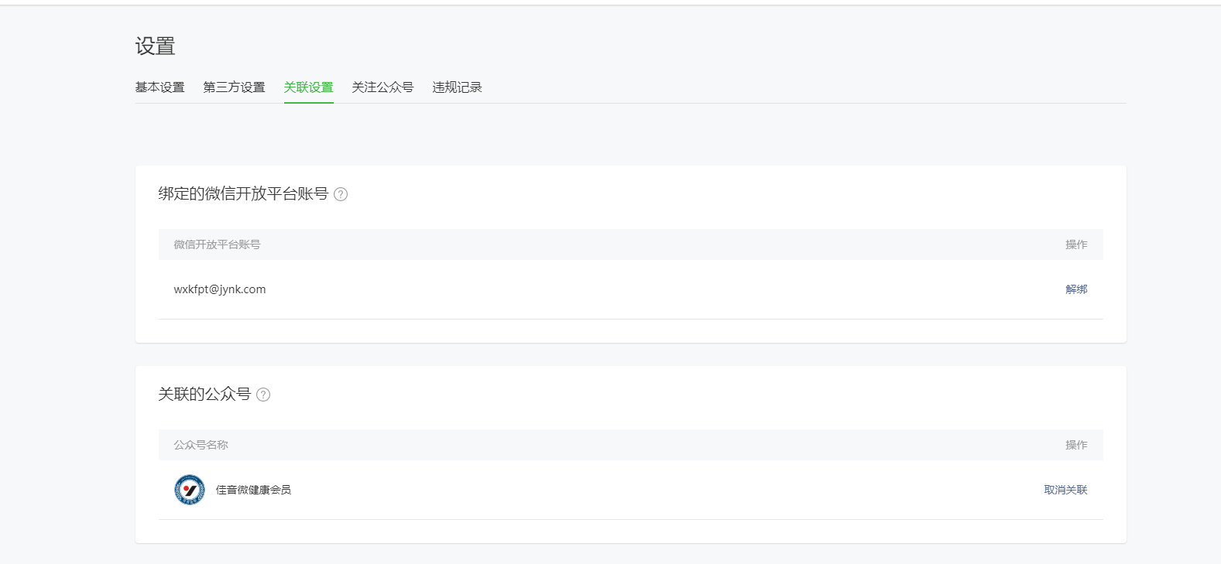Go to the 关注公众号 tab
Viewport: 1221px width, 564px height.
click(x=382, y=87)
